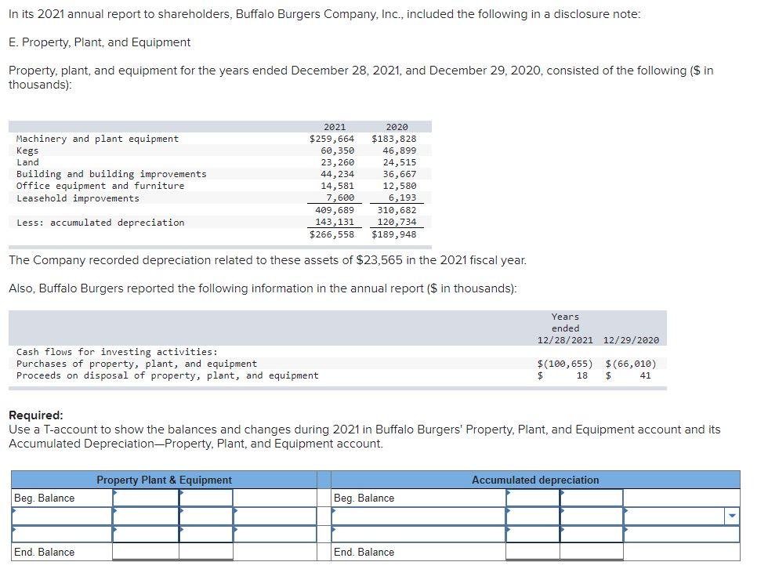Expand the triangle in Accumulated depreciation third row
Screen dimensions: 768x580
pos(509,529)
